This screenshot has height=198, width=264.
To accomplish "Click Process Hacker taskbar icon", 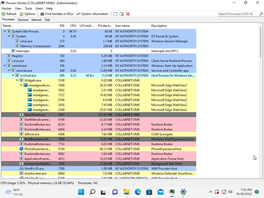I will (x=172, y=192).
